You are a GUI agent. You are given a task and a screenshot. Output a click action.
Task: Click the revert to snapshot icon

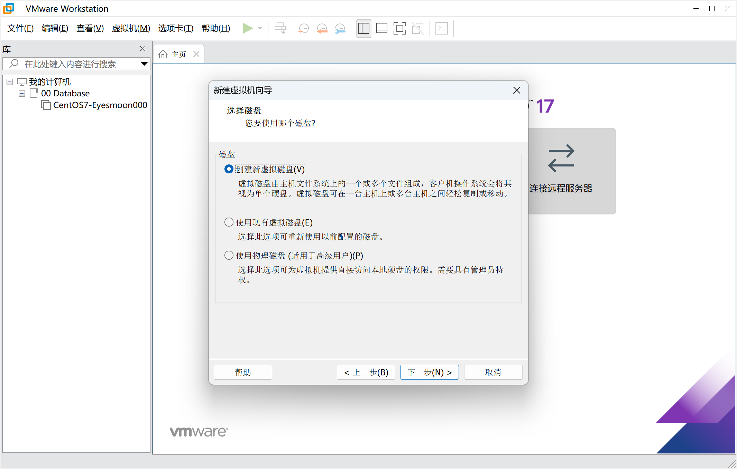[322, 28]
